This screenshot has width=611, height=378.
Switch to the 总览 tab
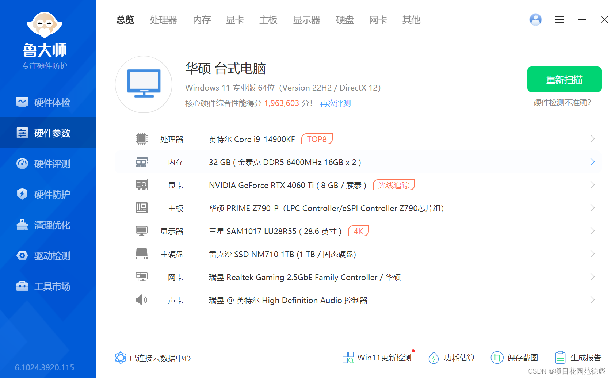pyautogui.click(x=125, y=20)
